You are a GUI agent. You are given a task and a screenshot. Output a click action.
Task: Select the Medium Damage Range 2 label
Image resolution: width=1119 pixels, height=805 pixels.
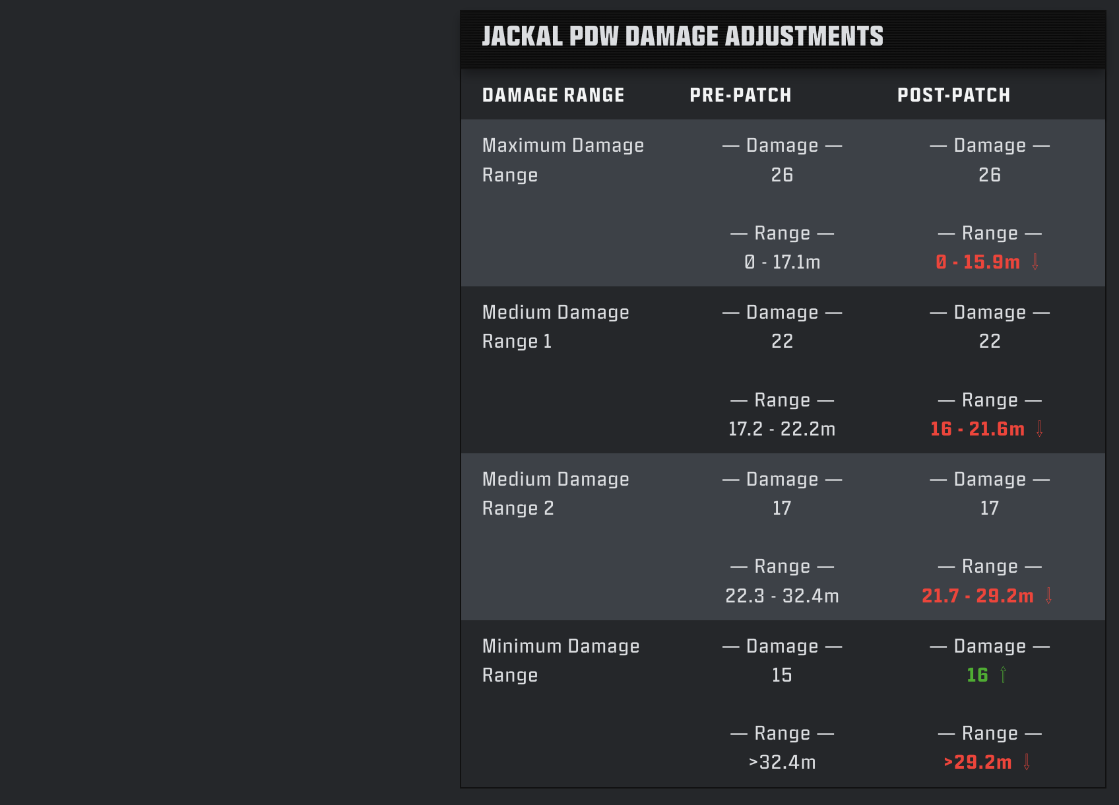pos(556,494)
